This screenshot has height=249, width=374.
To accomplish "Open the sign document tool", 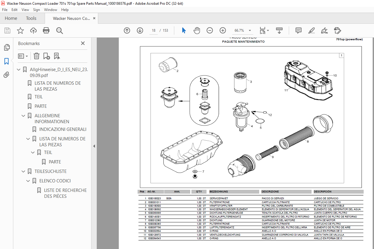I will [324, 30].
